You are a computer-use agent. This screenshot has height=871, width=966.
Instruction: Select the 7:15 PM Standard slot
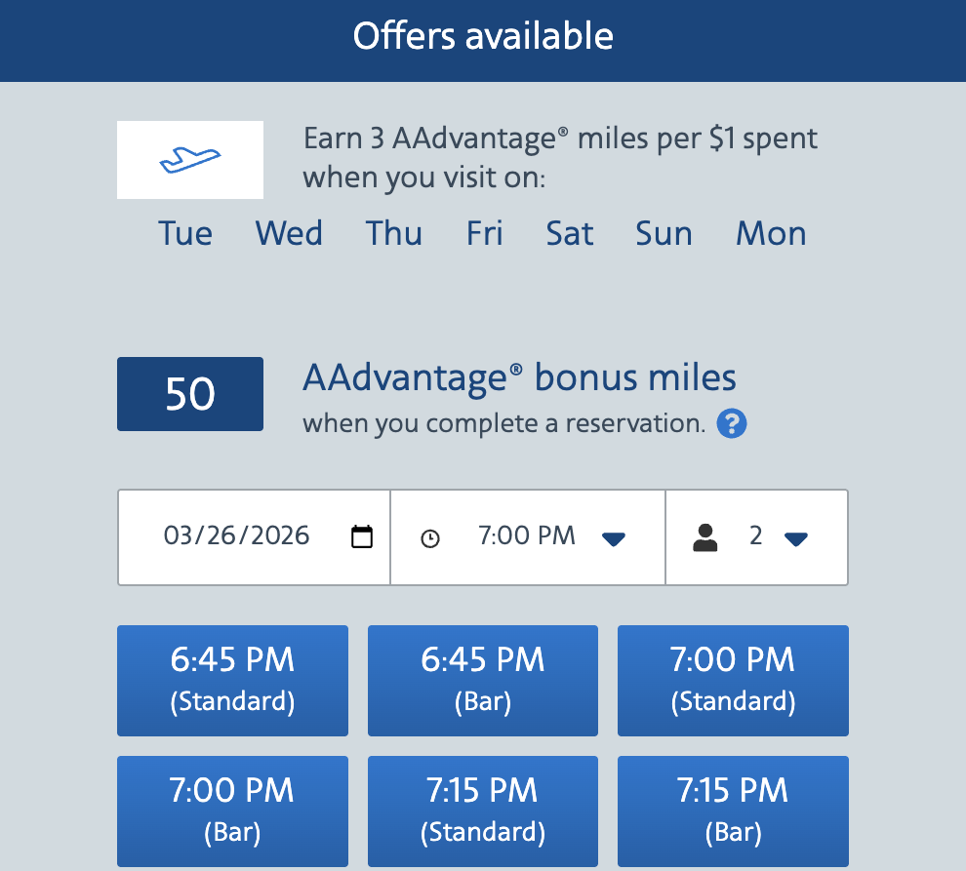click(x=482, y=811)
